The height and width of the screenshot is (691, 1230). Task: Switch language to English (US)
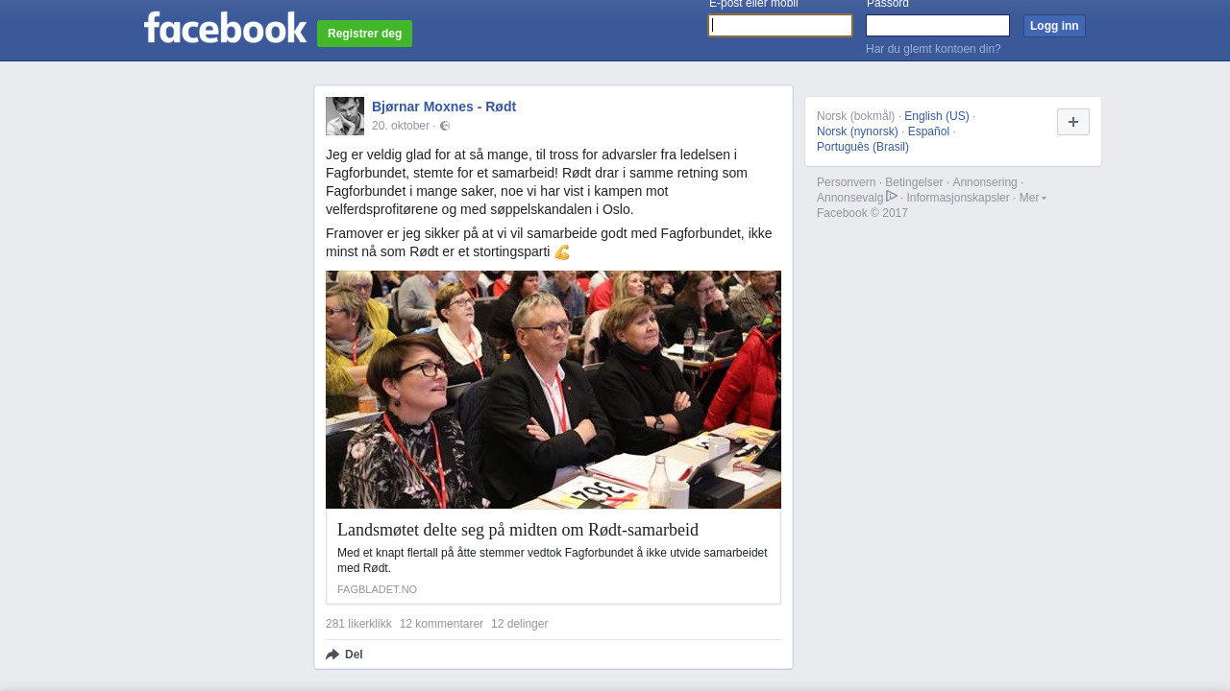(x=937, y=116)
